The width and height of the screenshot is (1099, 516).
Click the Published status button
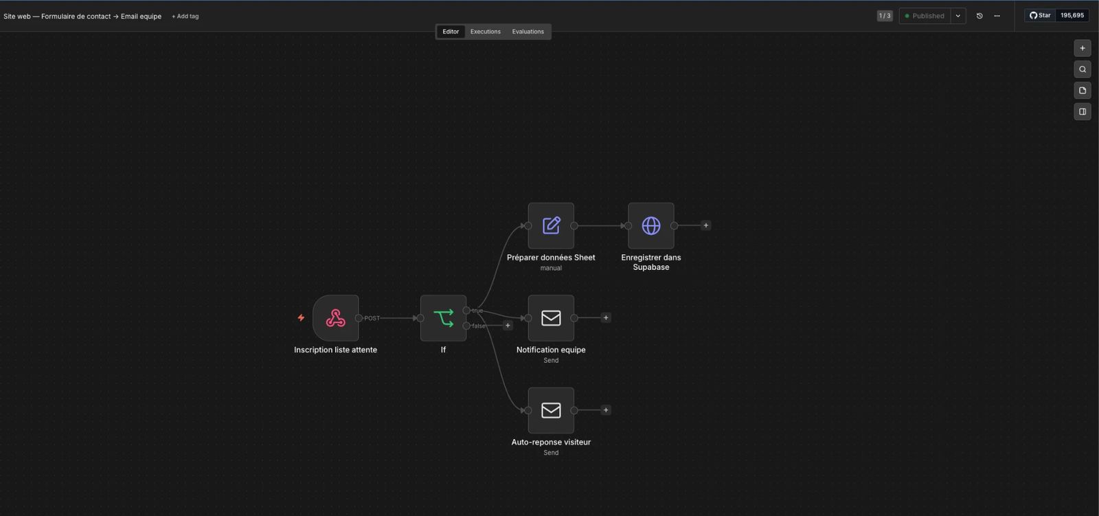click(x=925, y=16)
